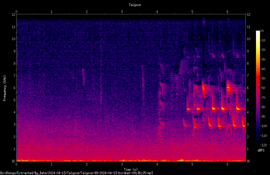Click the 5 second mark on the top time axis

[x=192, y=12]
